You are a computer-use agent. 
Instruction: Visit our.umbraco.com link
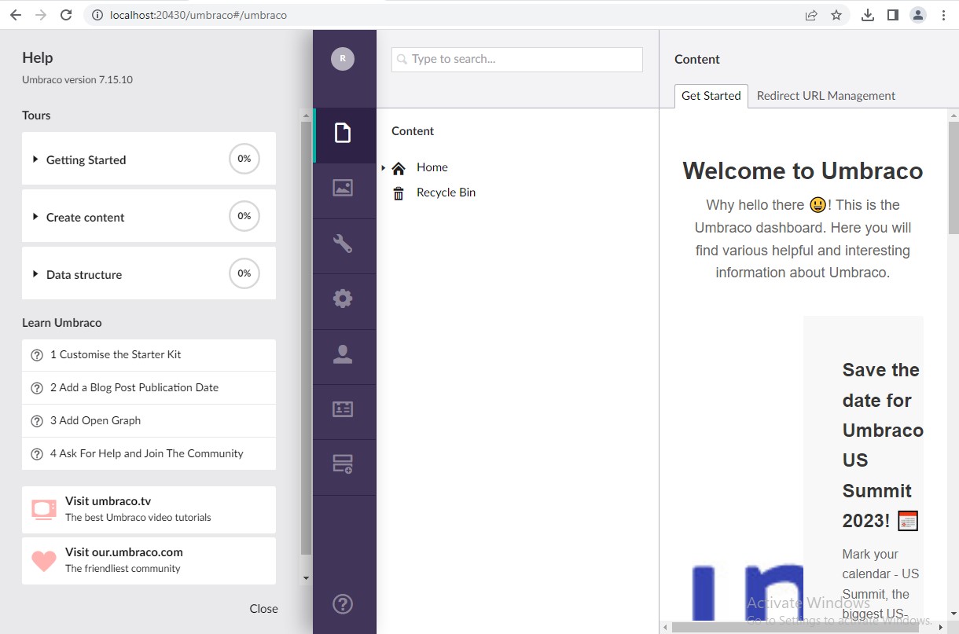click(149, 561)
